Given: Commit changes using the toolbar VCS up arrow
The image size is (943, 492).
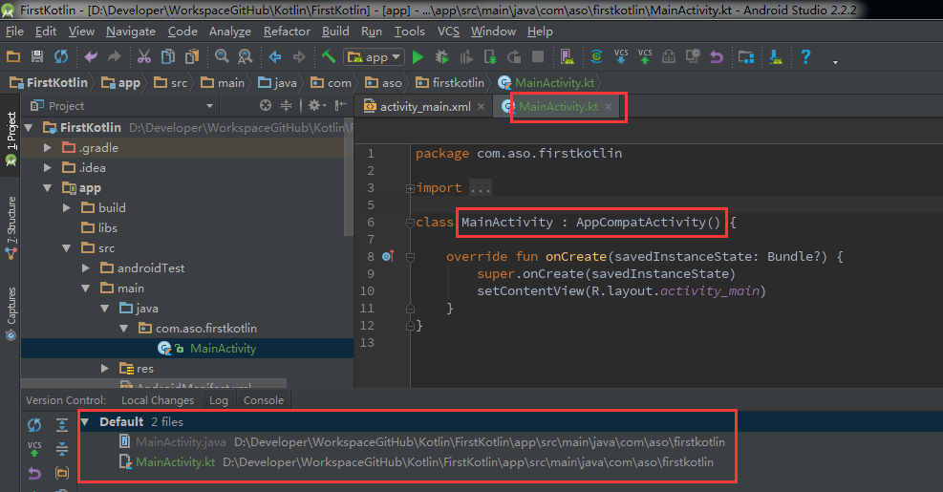Looking at the screenshot, I should coord(645,57).
